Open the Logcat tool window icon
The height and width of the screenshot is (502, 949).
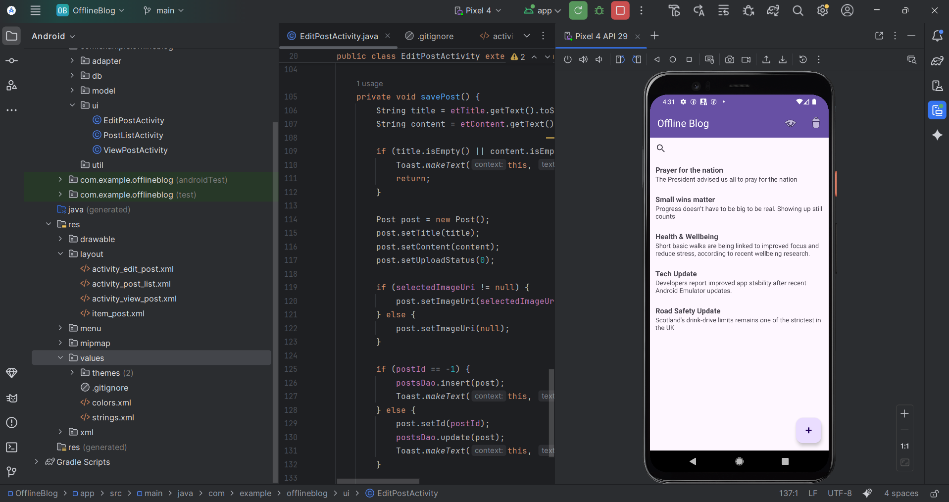pos(12,398)
